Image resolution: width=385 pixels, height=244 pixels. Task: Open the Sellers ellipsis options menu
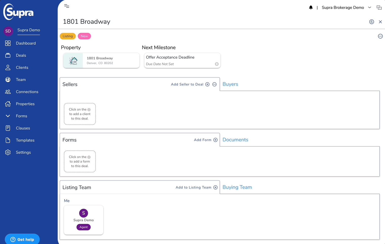[x=214, y=84]
